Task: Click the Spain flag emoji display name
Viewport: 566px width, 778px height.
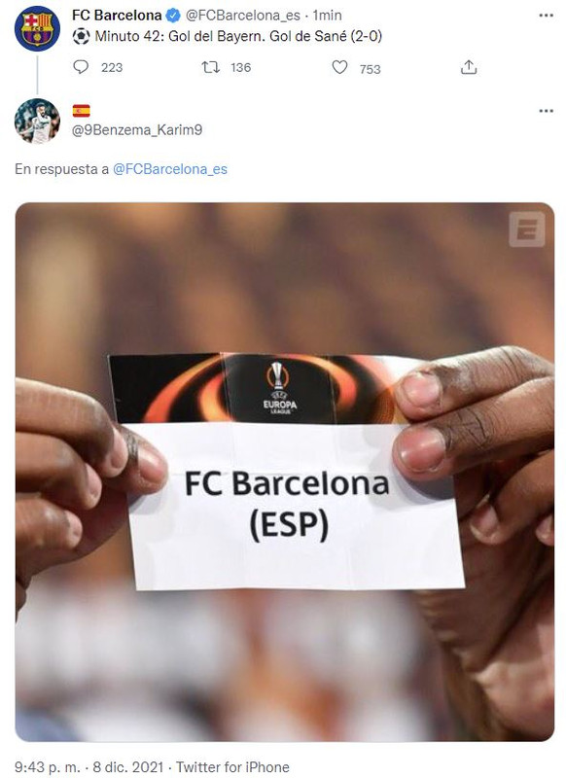Action: (x=82, y=110)
